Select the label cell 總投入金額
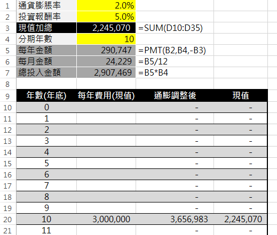 (46, 72)
